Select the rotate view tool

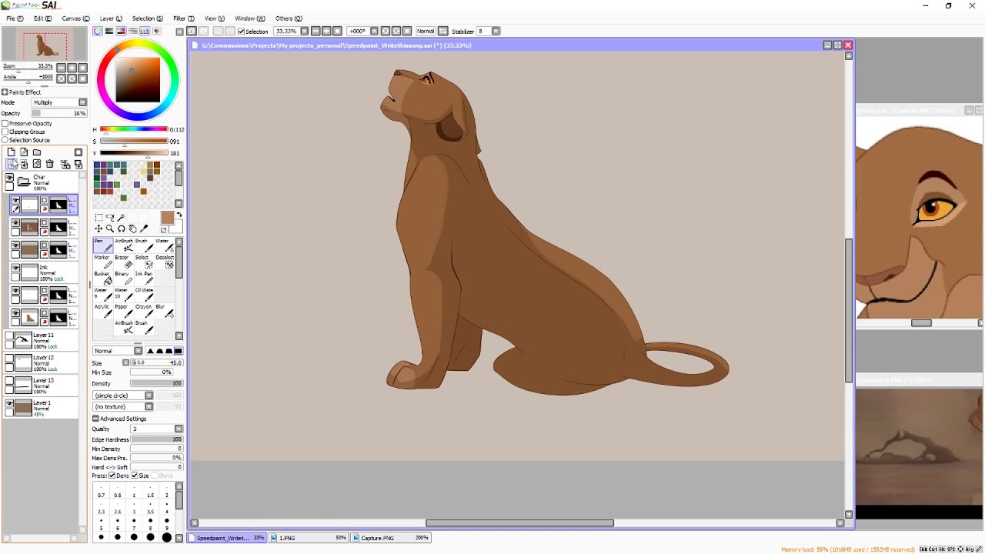click(x=121, y=229)
